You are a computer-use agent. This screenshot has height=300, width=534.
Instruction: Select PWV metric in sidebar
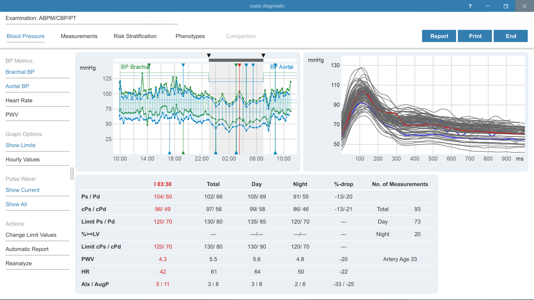click(x=12, y=114)
